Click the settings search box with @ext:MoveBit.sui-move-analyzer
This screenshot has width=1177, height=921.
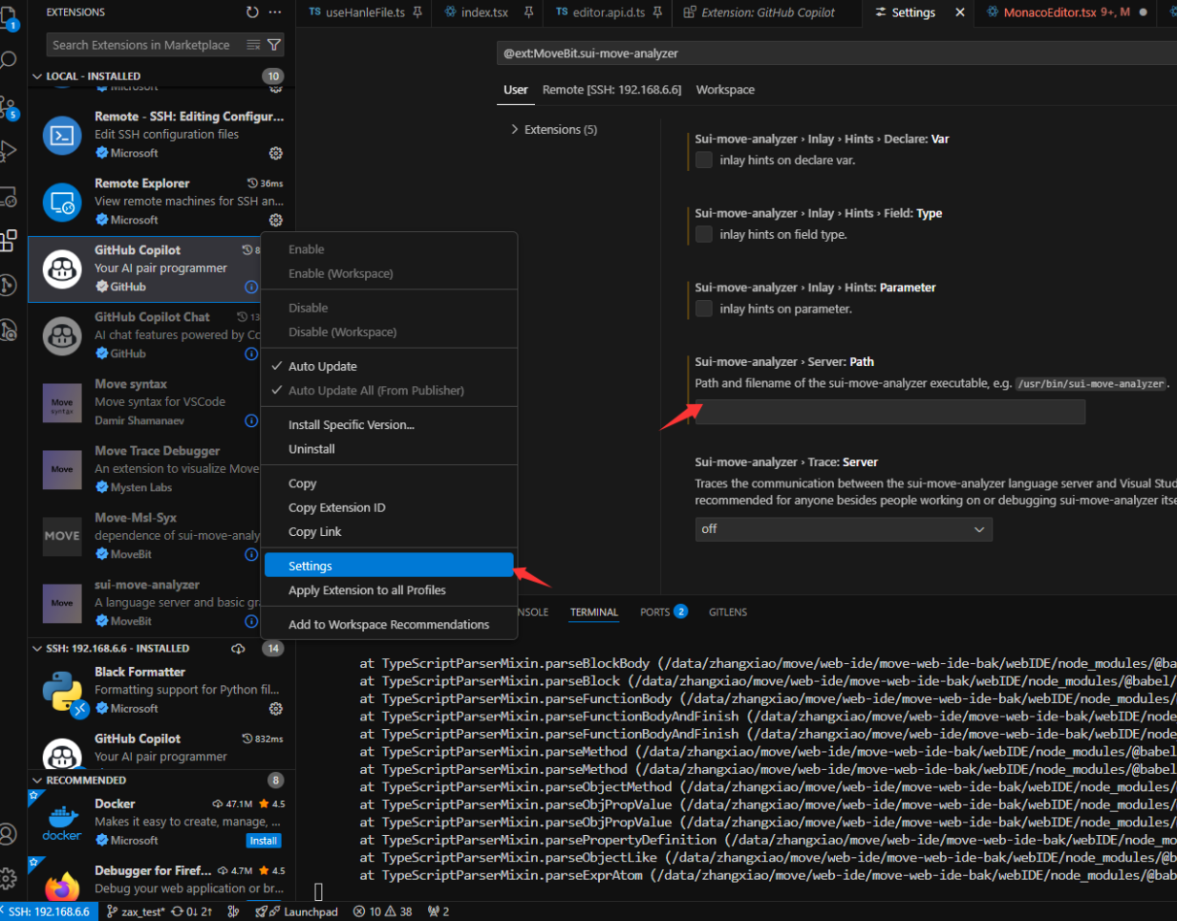(837, 54)
